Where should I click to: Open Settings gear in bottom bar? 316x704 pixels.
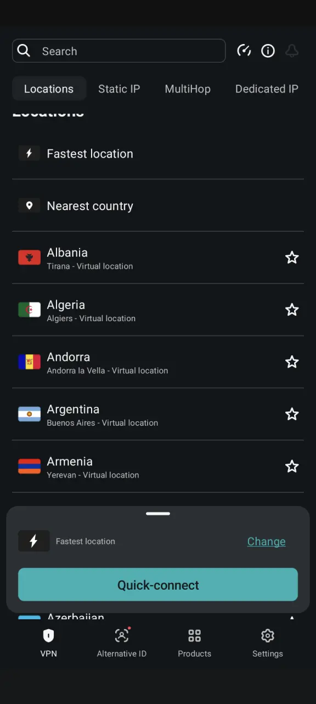point(268,636)
